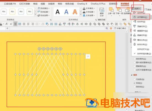The image size is (152, 111).
Task: Click the highlighted center-align text icon
Action: (15, 24)
